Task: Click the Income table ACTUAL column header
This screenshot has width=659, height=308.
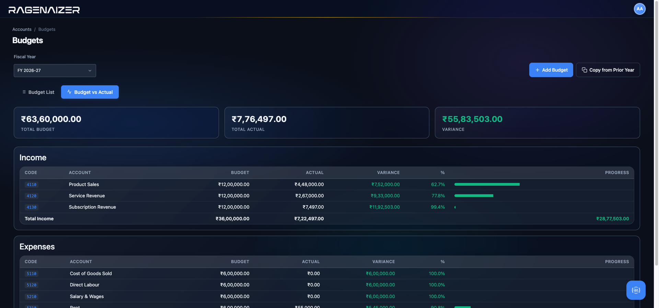Action: 315,173
